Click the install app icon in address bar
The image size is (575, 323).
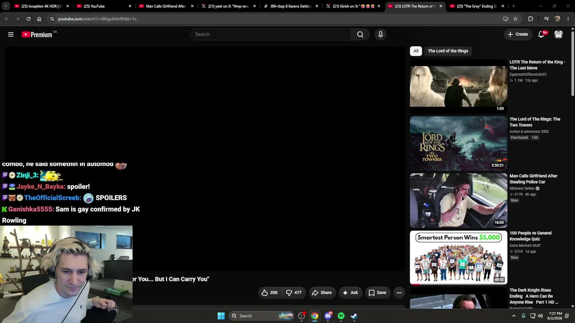(505, 19)
